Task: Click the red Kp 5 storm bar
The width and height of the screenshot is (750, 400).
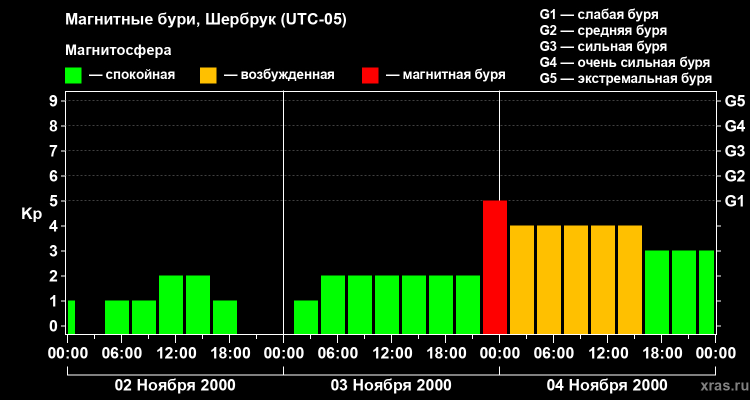Action: click(x=495, y=267)
